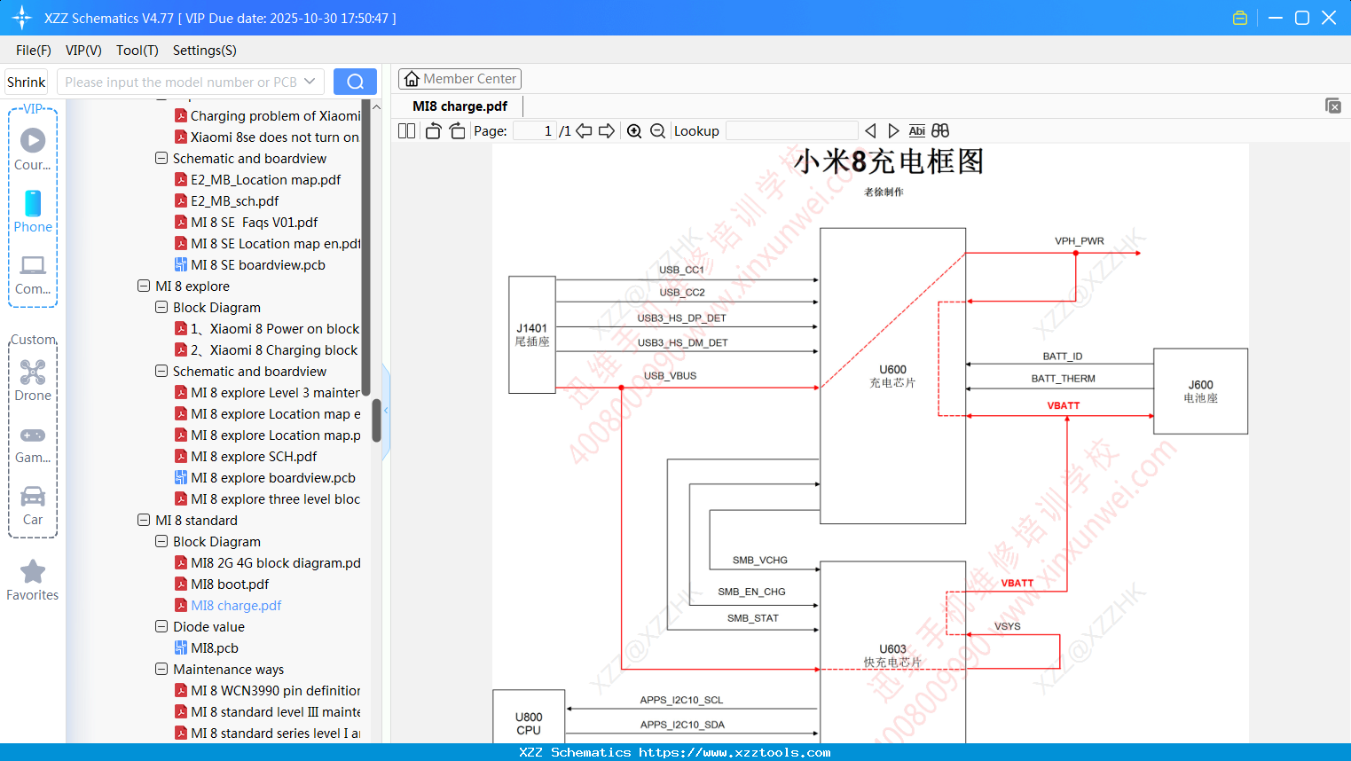The height and width of the screenshot is (761, 1351).
Task: Toggle the split page view icon
Action: tap(406, 131)
